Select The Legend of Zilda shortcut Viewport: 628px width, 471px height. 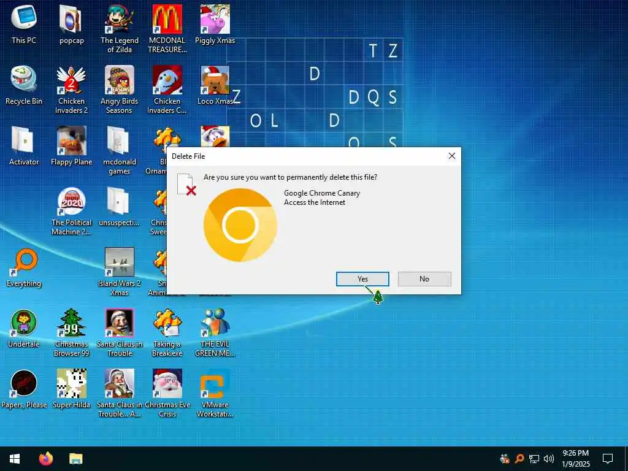[x=120, y=29]
